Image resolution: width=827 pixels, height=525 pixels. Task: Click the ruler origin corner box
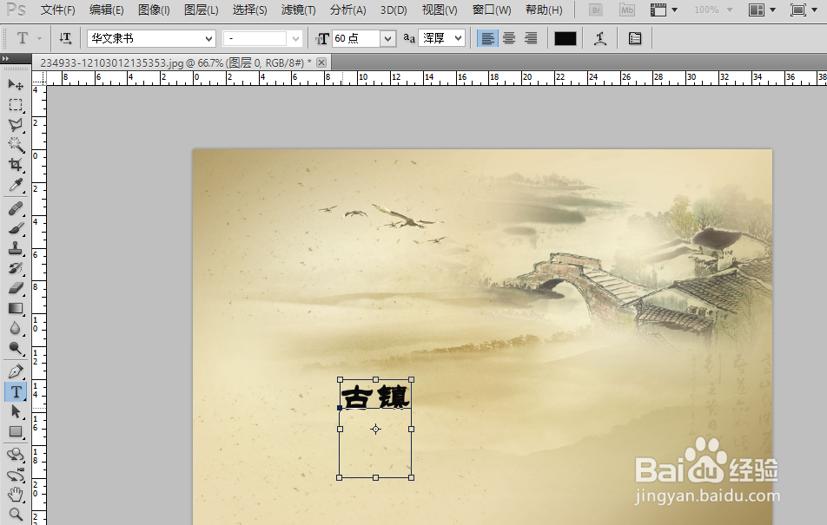tap(39, 79)
